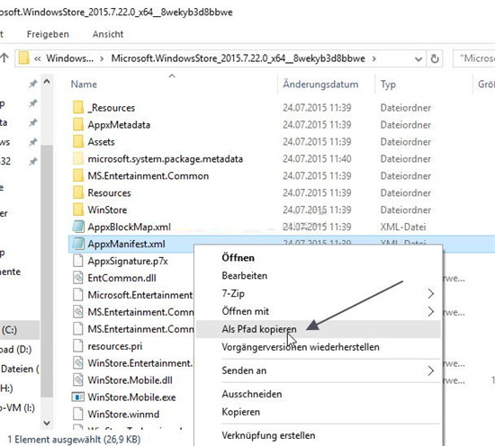Screen dimensions: 495x446
Task: Click the WinStore.Mobile.exe application icon
Action: pyautogui.click(x=78, y=397)
